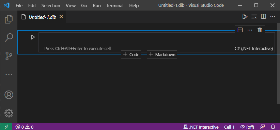This screenshot has width=280, height=130.
Task: Open the Go menu
Action: point(84,5)
